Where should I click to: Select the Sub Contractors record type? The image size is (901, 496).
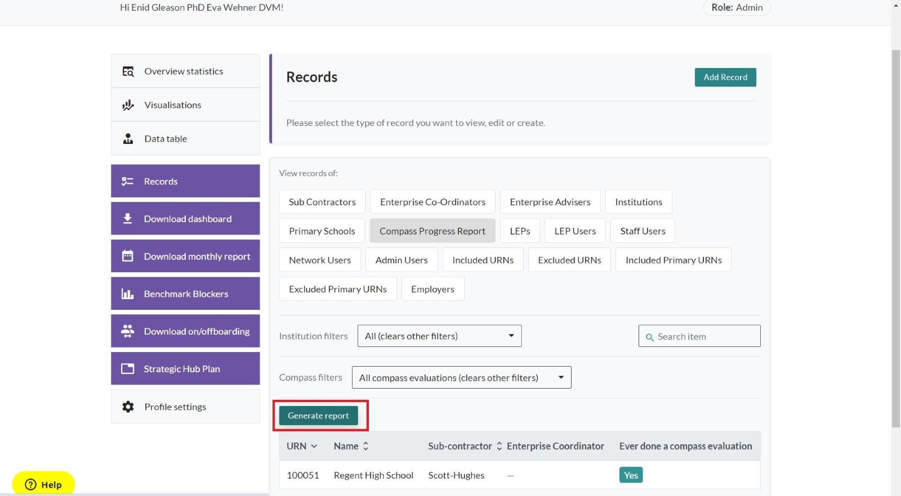coord(322,202)
